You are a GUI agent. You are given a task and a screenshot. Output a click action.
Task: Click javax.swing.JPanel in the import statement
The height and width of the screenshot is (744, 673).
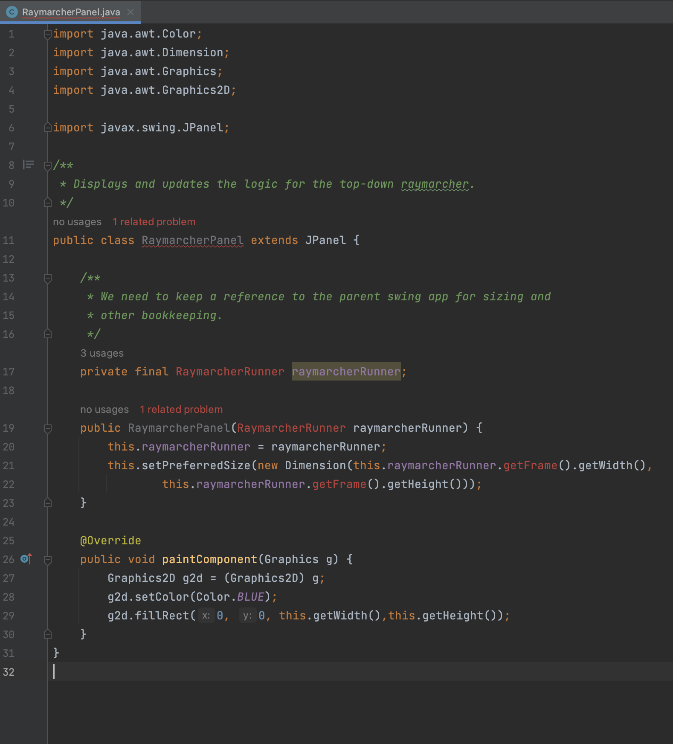click(162, 128)
